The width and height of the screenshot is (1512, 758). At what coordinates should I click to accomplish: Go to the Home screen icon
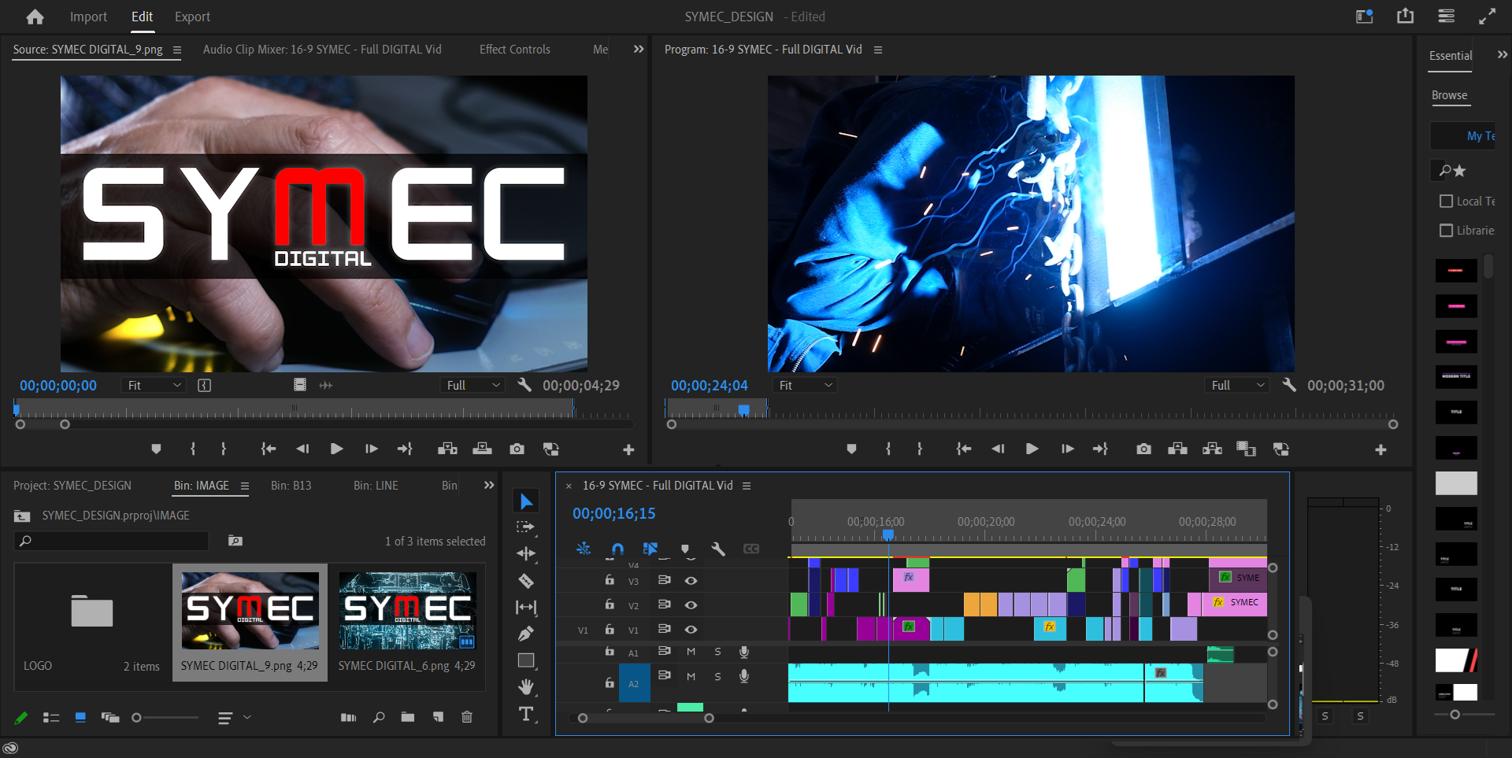coord(35,17)
